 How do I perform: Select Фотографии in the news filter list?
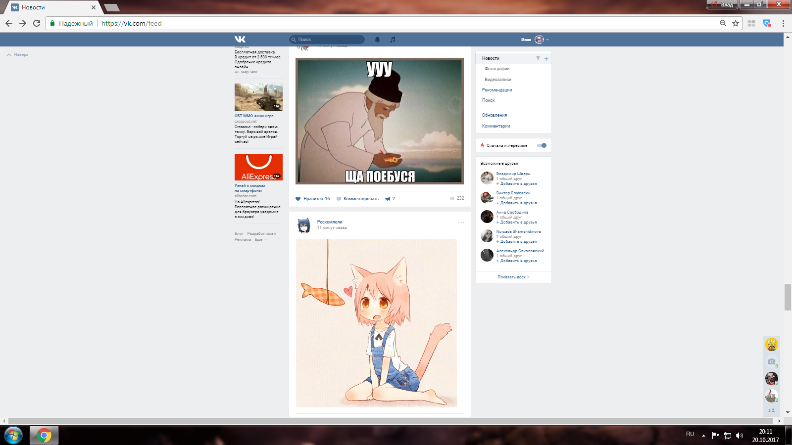click(x=497, y=69)
